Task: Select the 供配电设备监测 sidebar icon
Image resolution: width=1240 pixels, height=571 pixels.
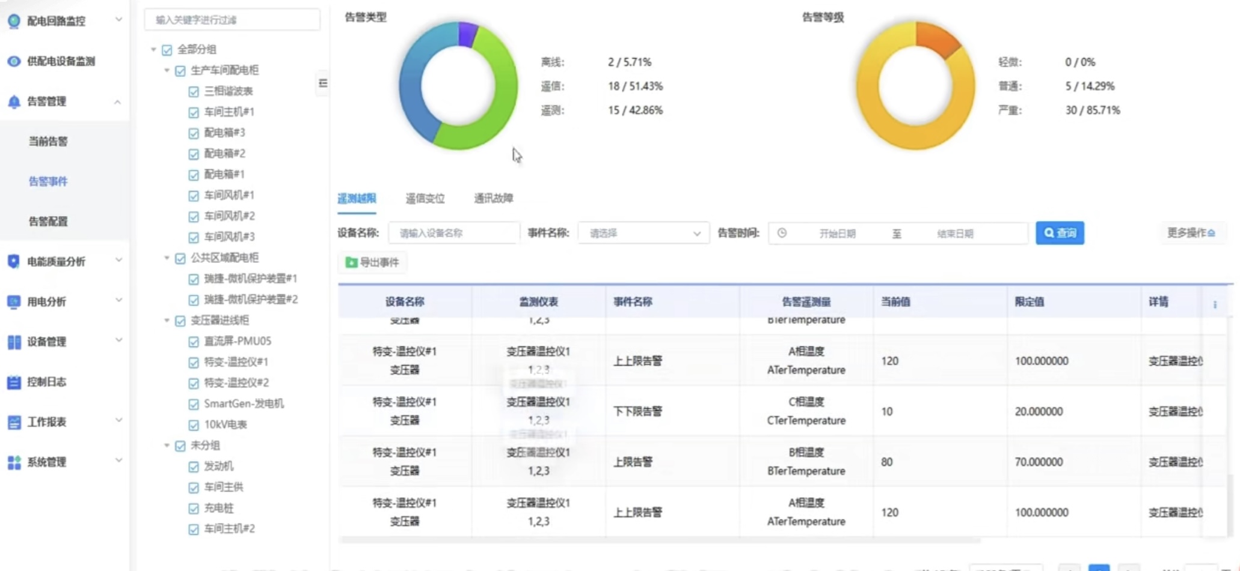Action: (x=13, y=61)
